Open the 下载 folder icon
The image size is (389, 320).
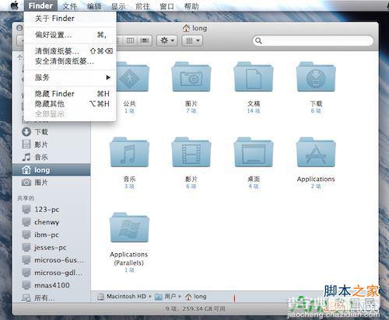click(x=316, y=77)
